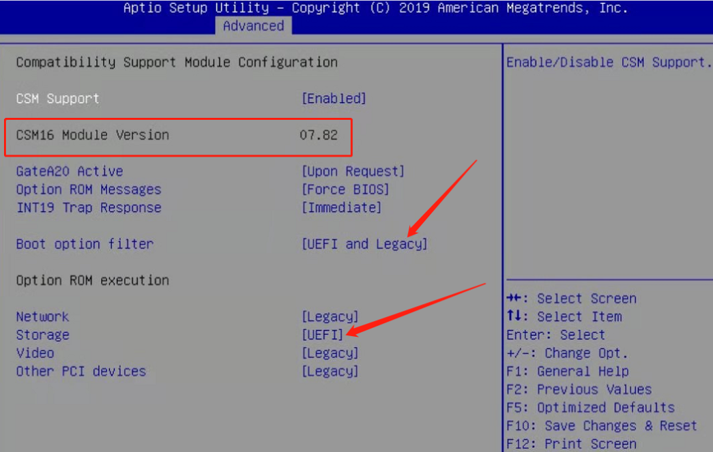This screenshot has width=713, height=452.
Task: Click the F10: Save Changes & Reset hint
Action: tap(602, 425)
